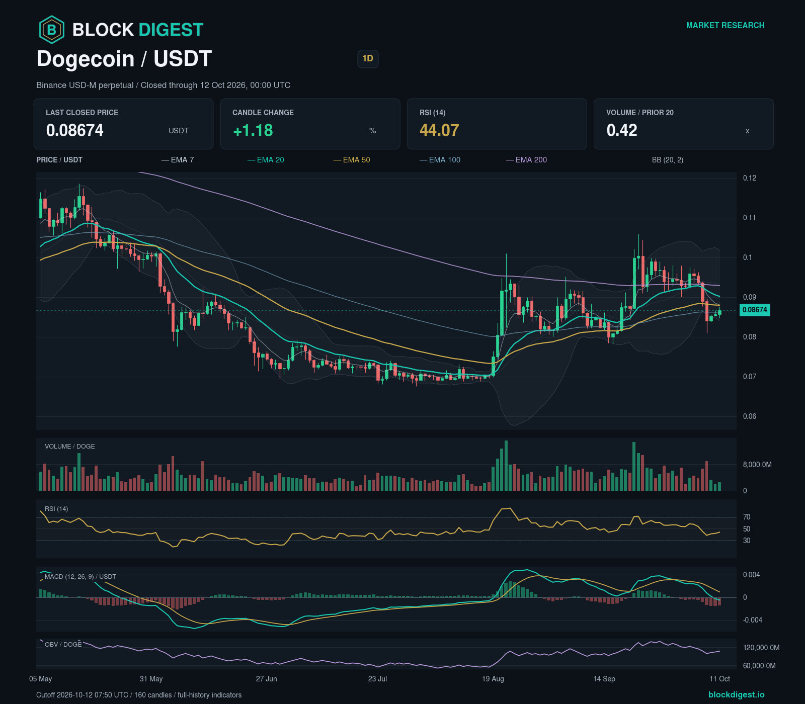The image size is (805, 704).
Task: Click the 27 Jun date axis label
Action: click(267, 679)
